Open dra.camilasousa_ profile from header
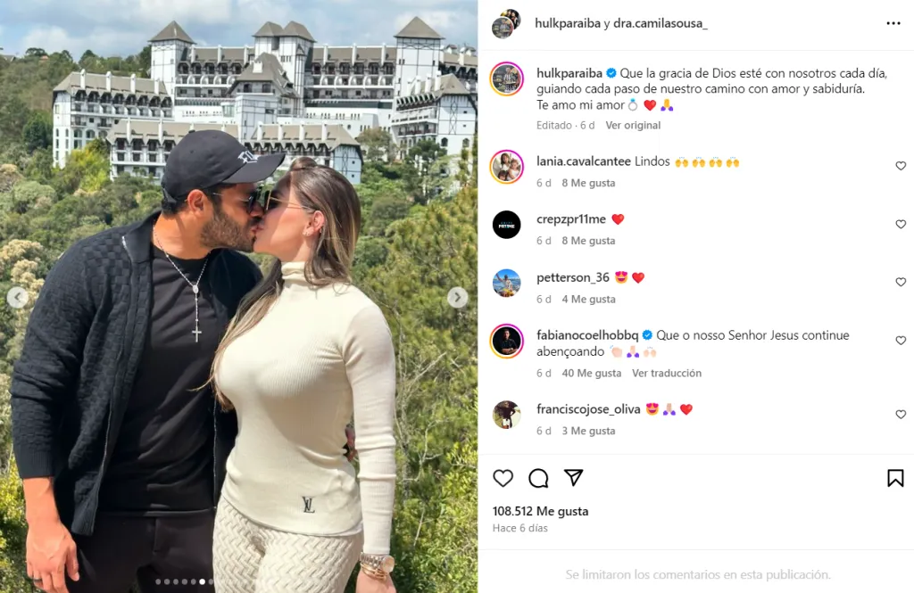 pos(661,23)
